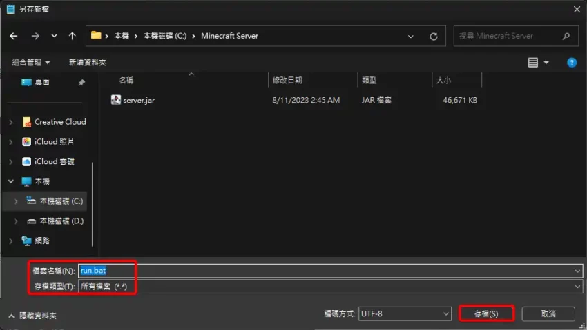The height and width of the screenshot is (330, 587).
Task: Sort files by 修改日期 column
Action: (287, 80)
